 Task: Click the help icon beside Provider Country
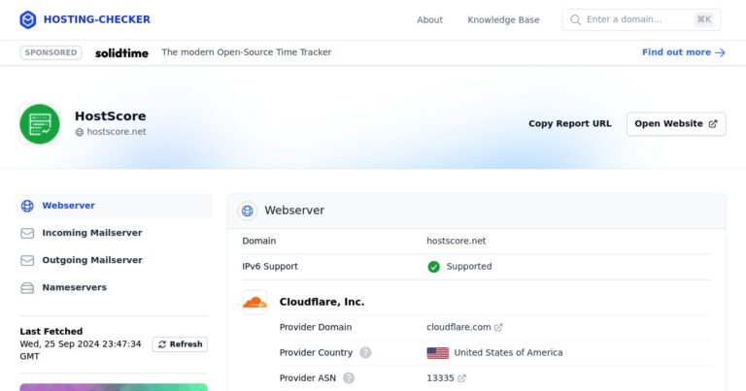click(x=365, y=352)
